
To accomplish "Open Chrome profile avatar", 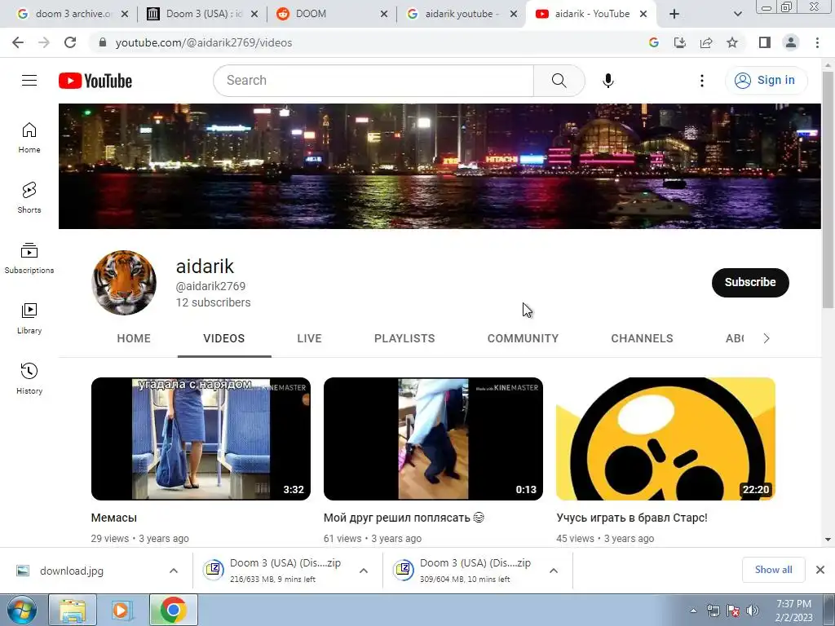I will pyautogui.click(x=791, y=42).
